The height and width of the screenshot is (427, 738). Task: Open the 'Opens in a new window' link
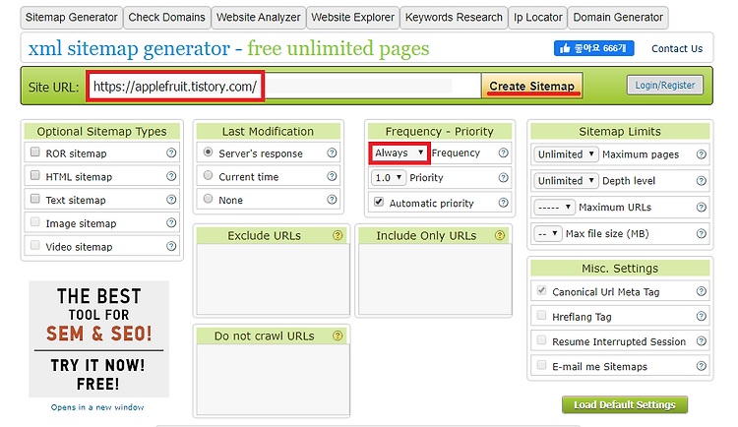[97, 407]
